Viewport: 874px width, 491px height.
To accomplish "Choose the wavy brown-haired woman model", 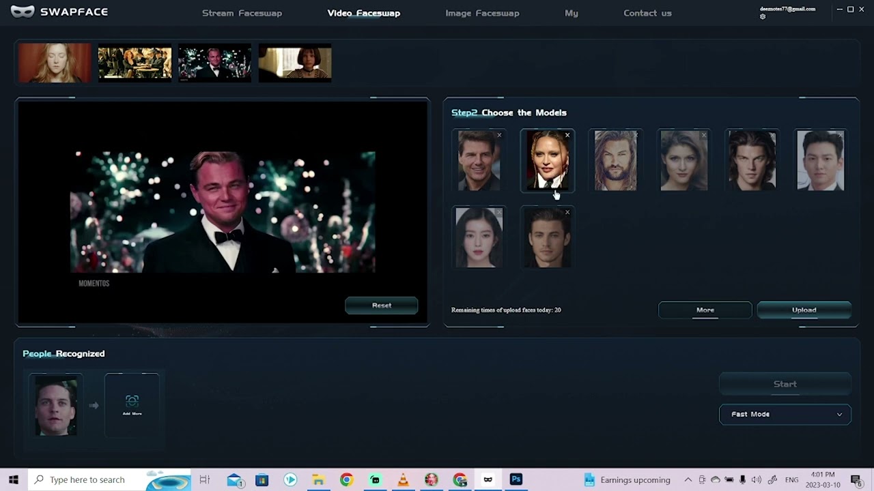I will tap(683, 161).
